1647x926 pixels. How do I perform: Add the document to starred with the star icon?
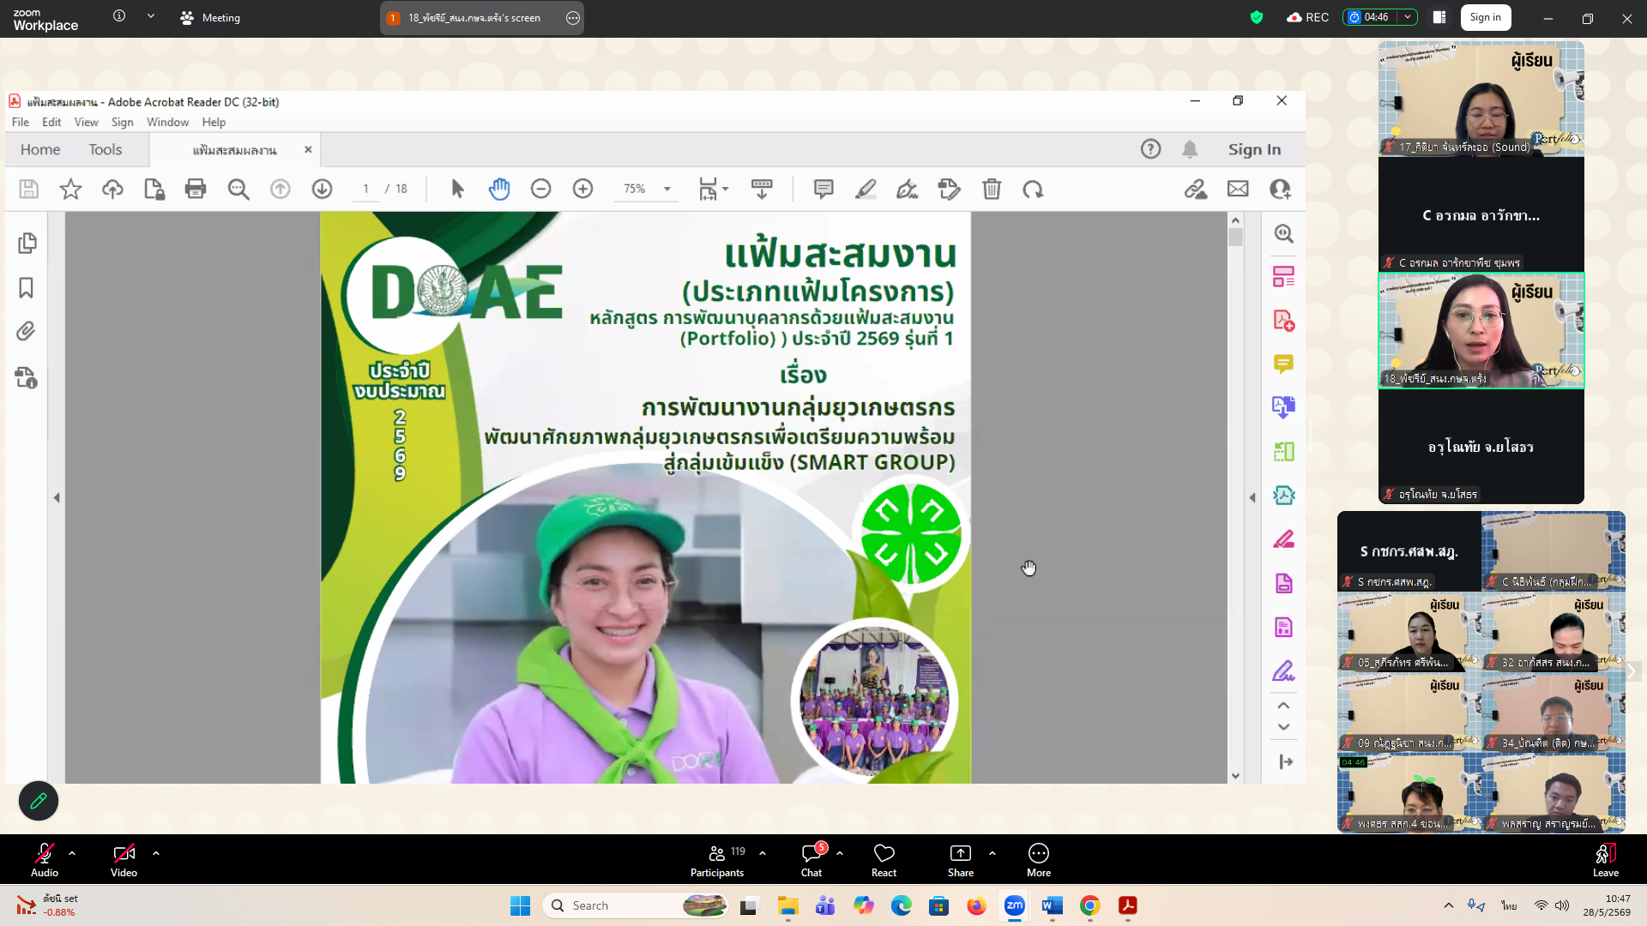pos(70,189)
